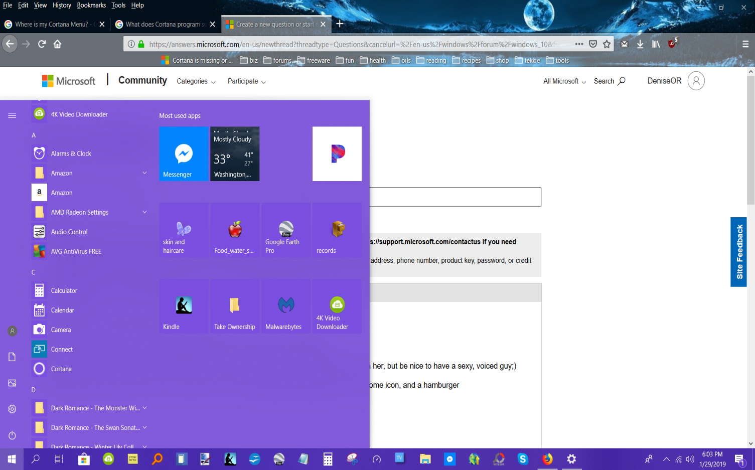Open the Weather tile showing Washington
755x470 pixels.
[x=235, y=153]
